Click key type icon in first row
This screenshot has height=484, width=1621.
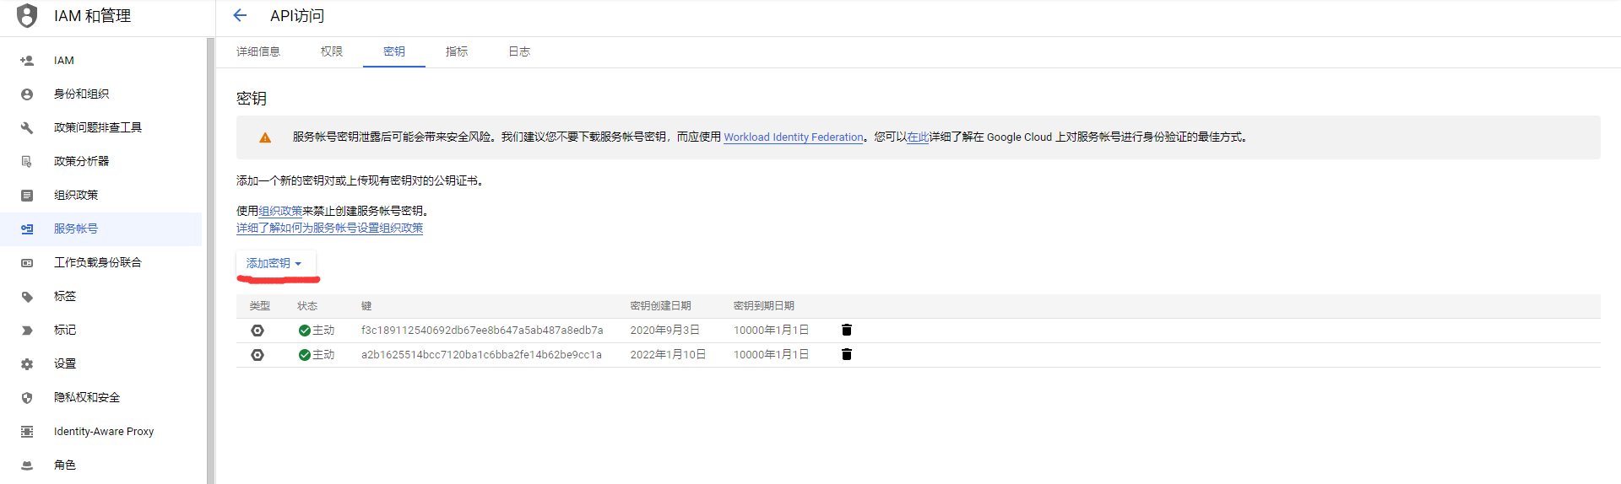(x=258, y=331)
